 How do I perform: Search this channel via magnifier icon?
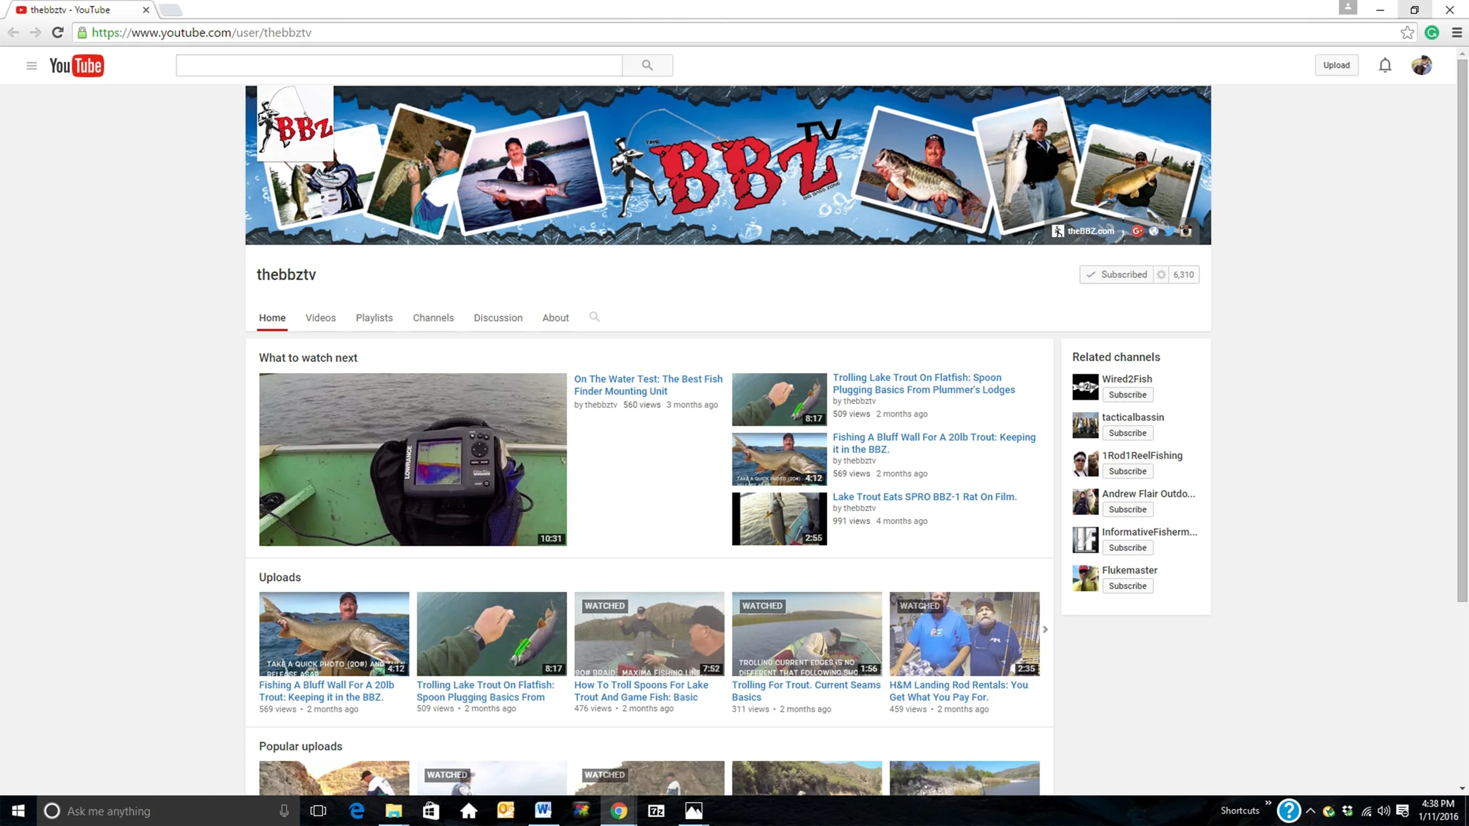click(594, 317)
